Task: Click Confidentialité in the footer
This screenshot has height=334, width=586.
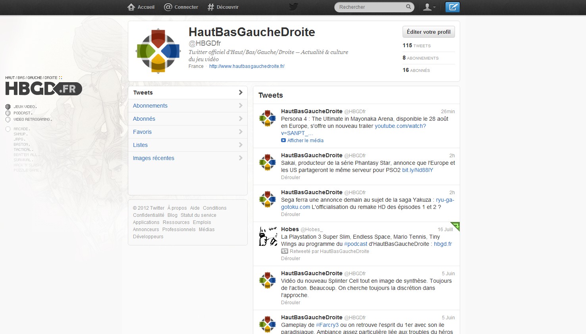Action: coord(148,215)
